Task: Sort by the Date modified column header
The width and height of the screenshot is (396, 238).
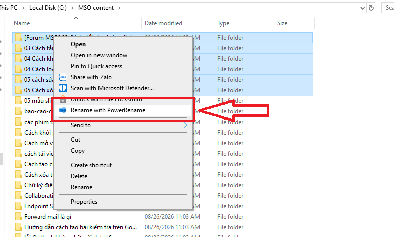Action: (x=163, y=23)
